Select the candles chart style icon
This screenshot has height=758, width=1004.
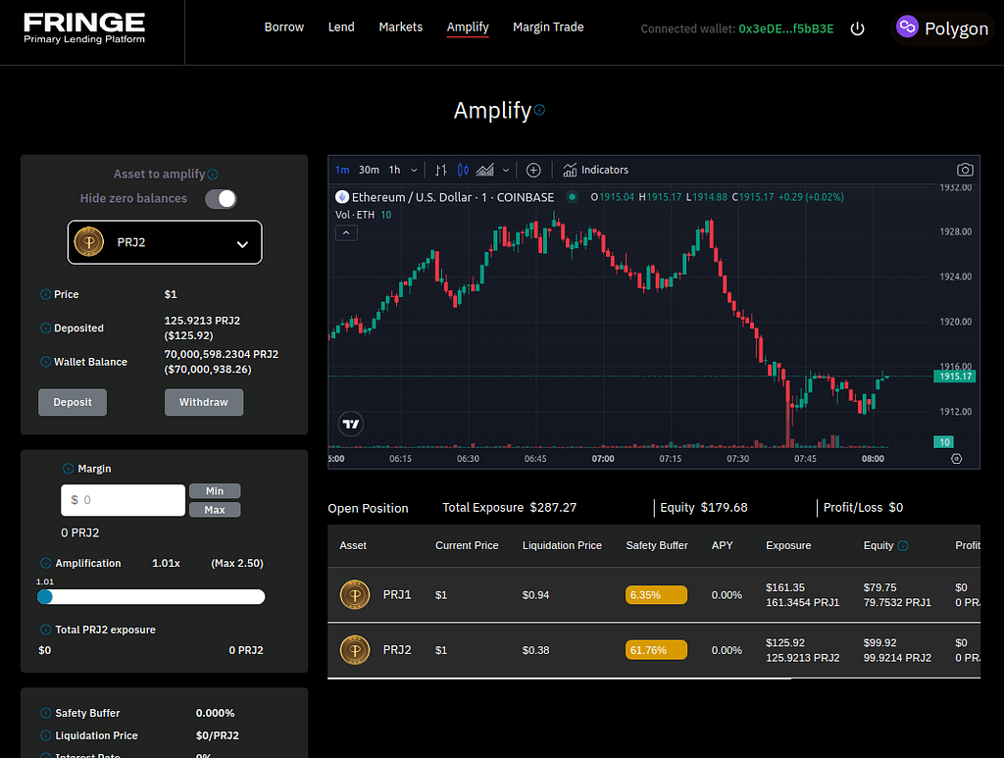[x=463, y=170]
